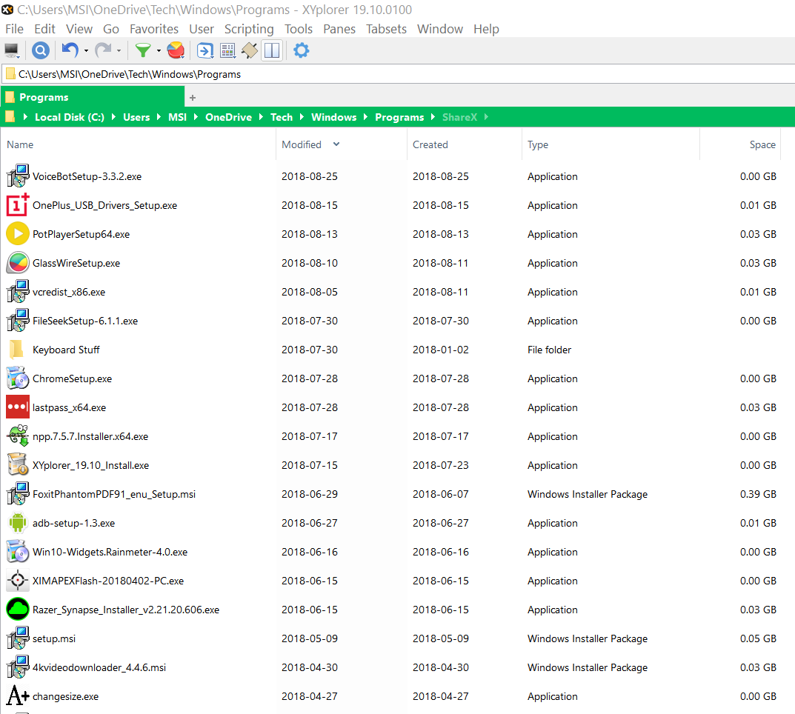
Task: Open the pie chart toolbar icon
Action: click(176, 50)
